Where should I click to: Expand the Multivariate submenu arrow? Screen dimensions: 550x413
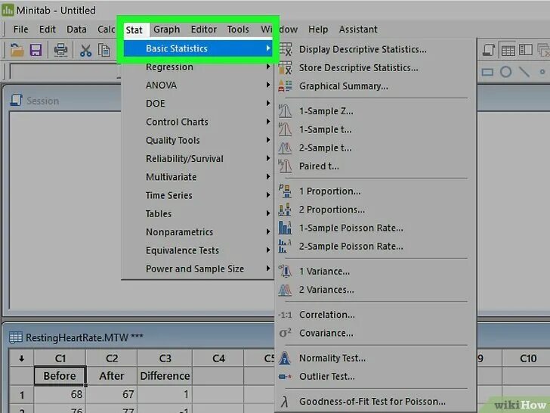pyautogui.click(x=268, y=177)
